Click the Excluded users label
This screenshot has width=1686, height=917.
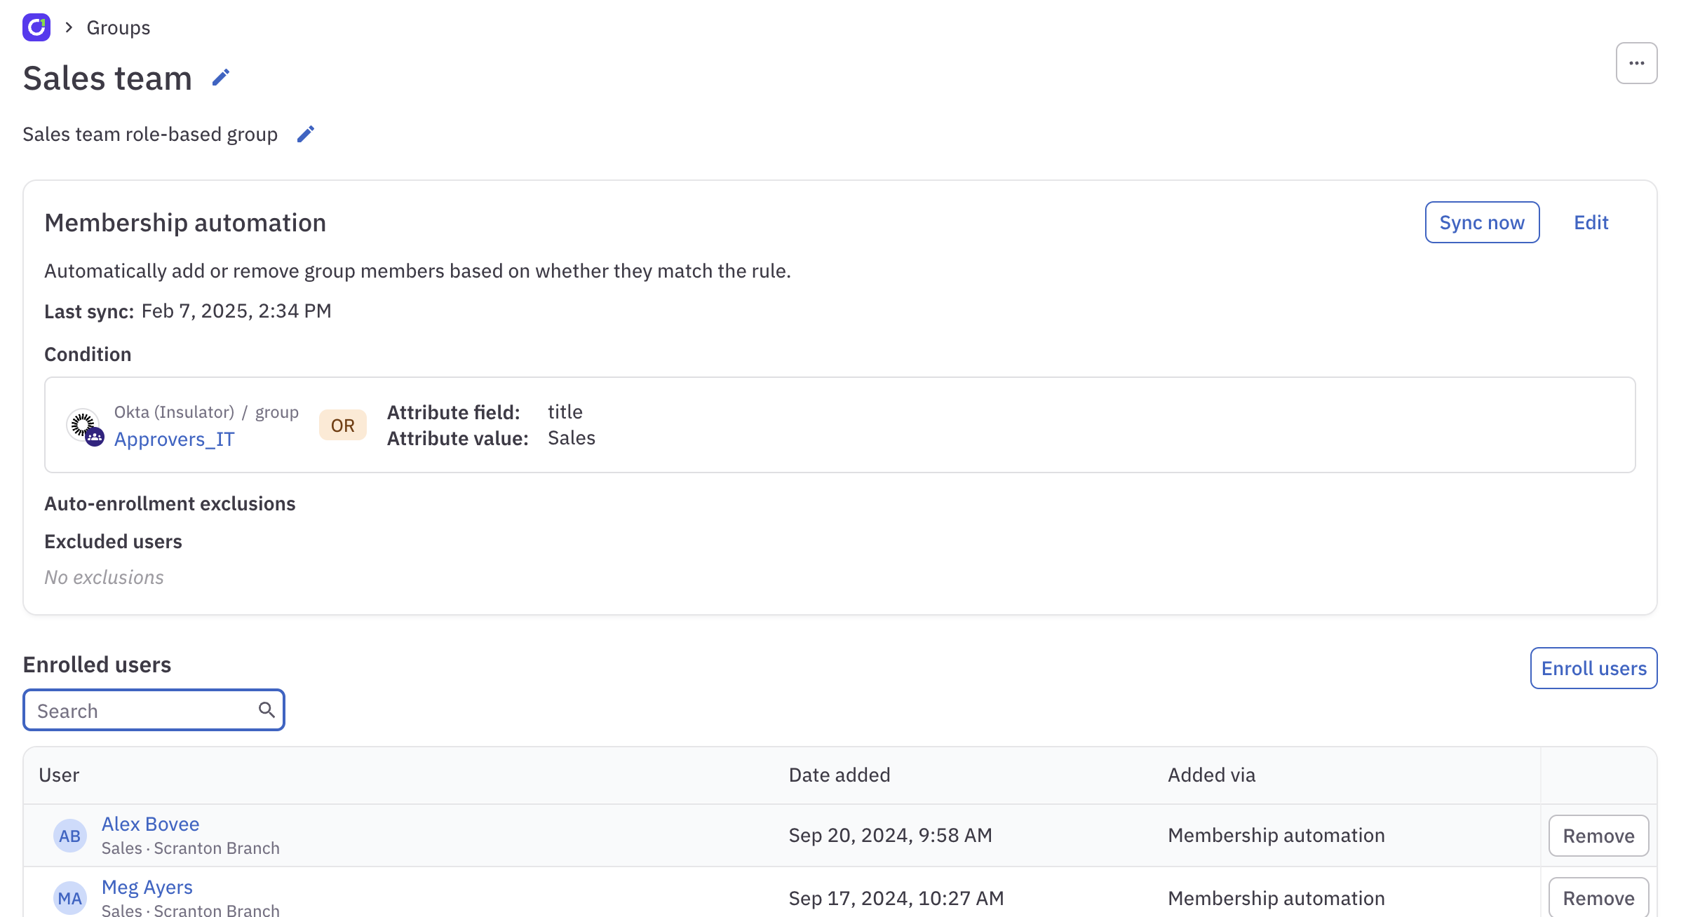(113, 541)
